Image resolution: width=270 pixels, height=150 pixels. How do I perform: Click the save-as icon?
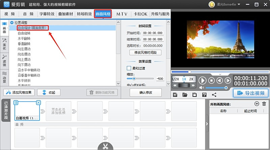[205, 95]
